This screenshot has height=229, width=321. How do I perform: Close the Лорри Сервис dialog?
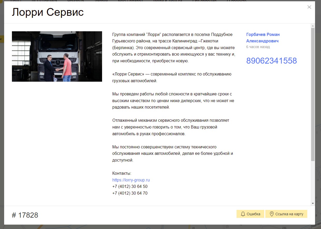click(309, 7)
